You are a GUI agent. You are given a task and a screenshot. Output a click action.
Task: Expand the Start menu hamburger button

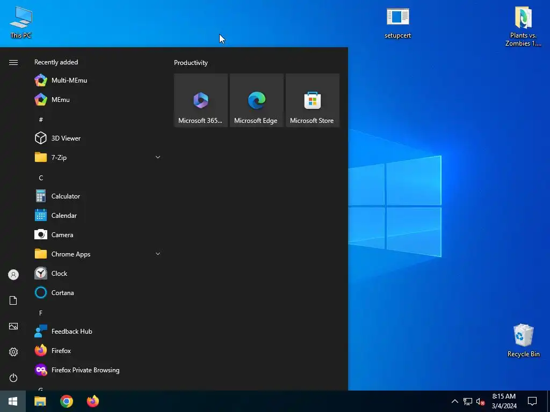tap(13, 62)
